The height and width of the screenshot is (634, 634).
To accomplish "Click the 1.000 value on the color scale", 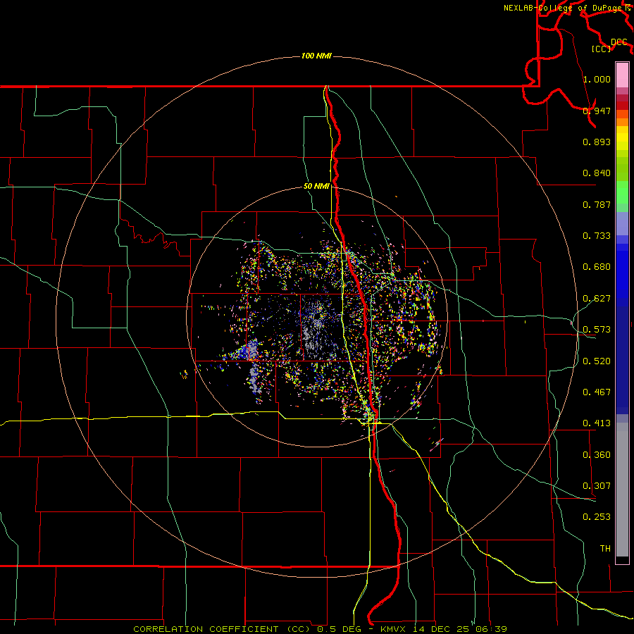I will [597, 79].
